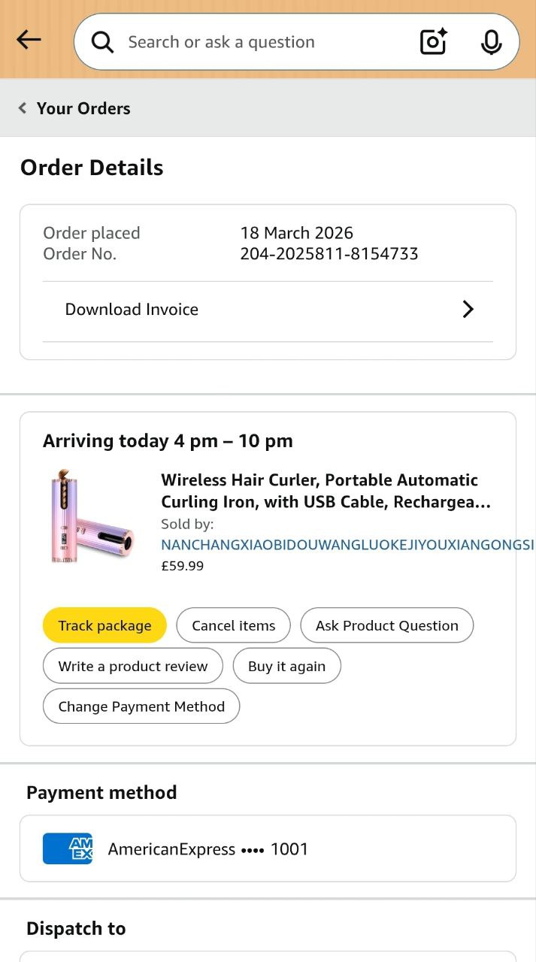Open the seller NANCHANGXIAOBIDOU link

pyautogui.click(x=346, y=544)
